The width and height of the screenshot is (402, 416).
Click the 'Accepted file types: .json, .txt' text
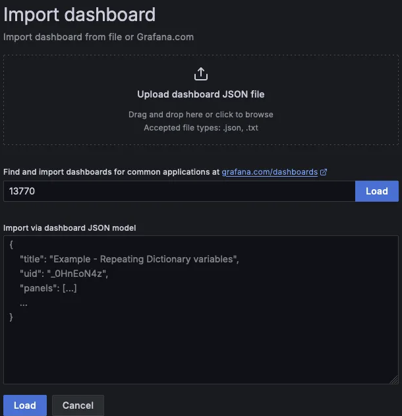[x=201, y=128]
